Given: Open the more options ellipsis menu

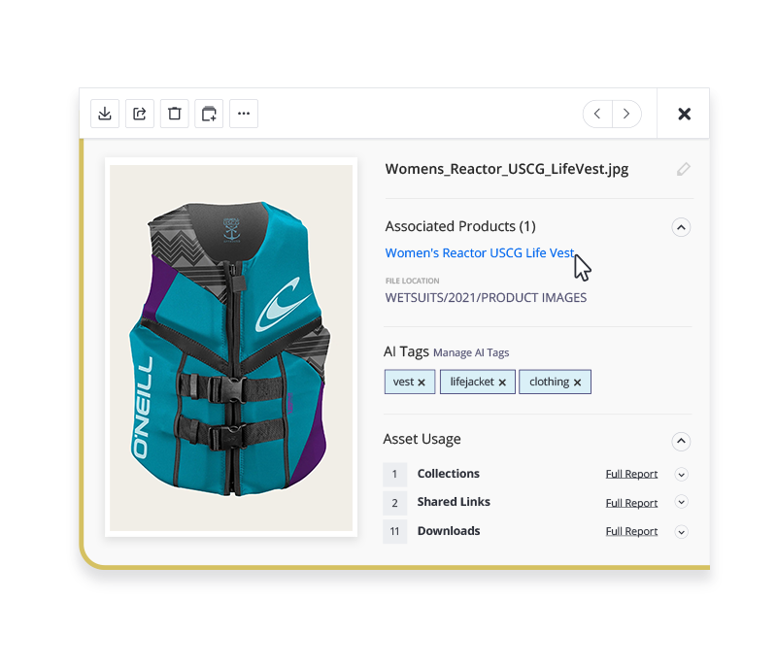Looking at the screenshot, I should coord(244,114).
